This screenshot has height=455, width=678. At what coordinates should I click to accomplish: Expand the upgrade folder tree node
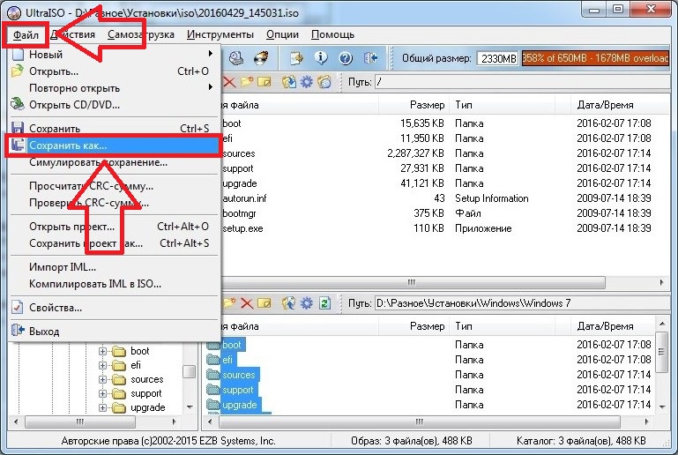coord(102,407)
